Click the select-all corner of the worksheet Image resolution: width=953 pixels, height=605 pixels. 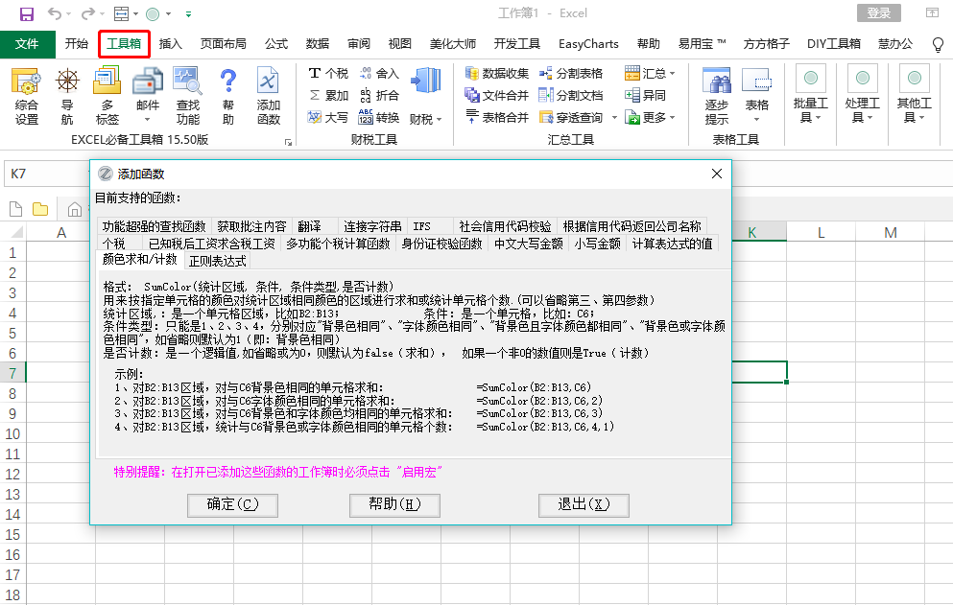16,233
